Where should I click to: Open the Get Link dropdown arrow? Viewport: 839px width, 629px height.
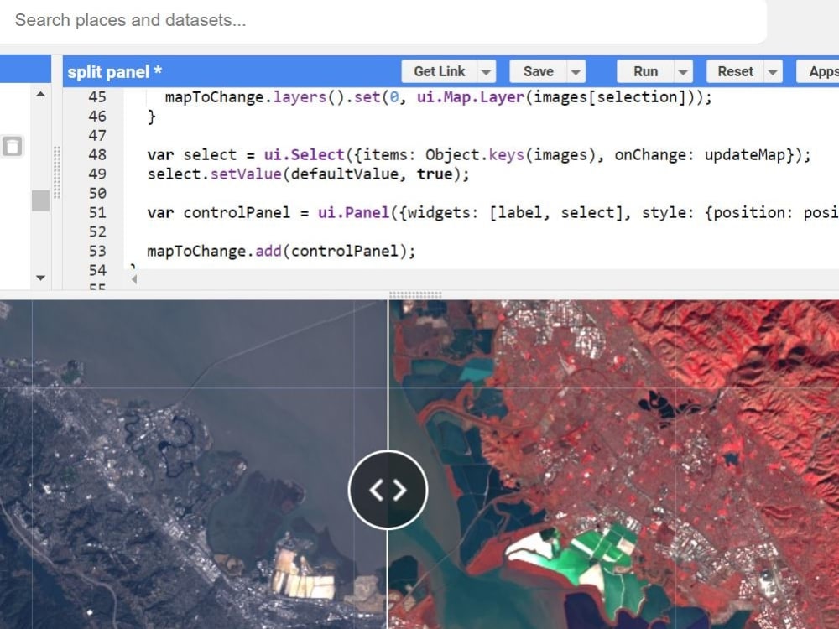coord(487,71)
